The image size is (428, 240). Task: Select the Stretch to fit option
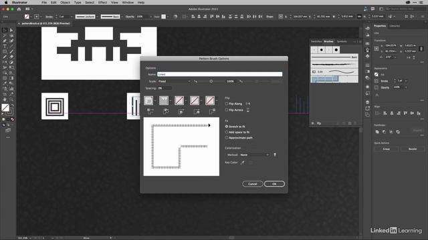click(x=227, y=127)
